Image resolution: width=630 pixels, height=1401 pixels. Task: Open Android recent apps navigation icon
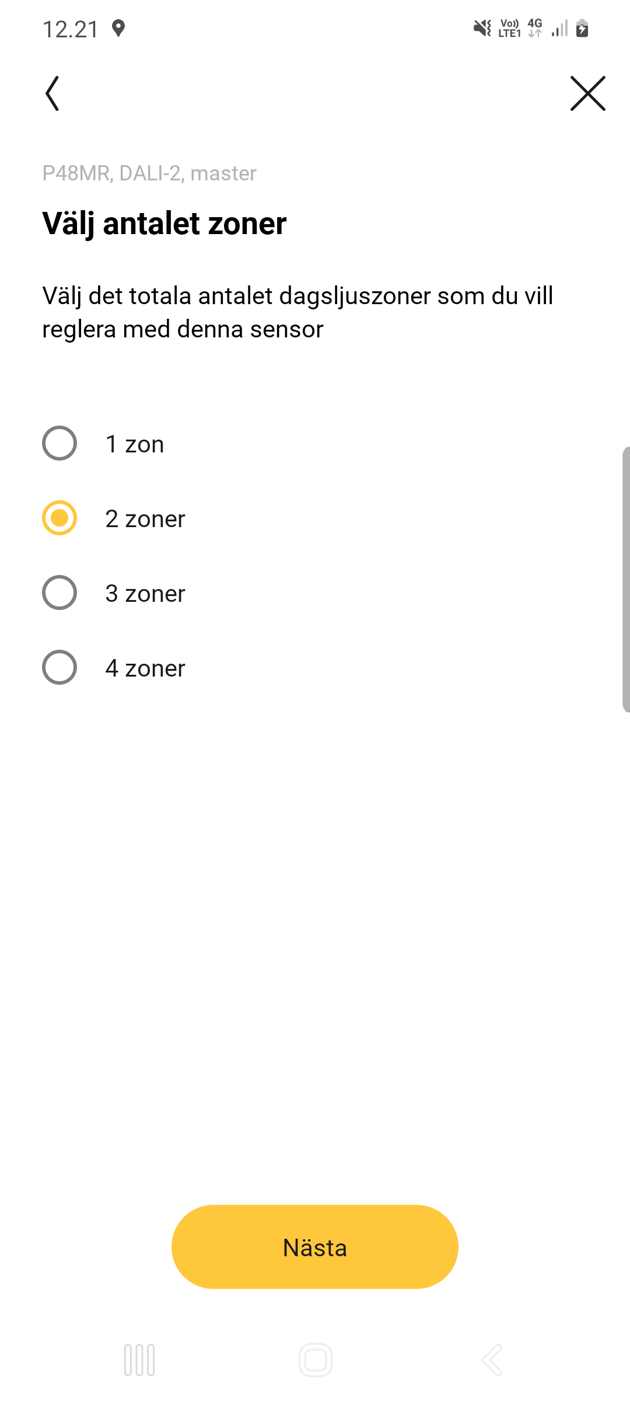point(139,1360)
